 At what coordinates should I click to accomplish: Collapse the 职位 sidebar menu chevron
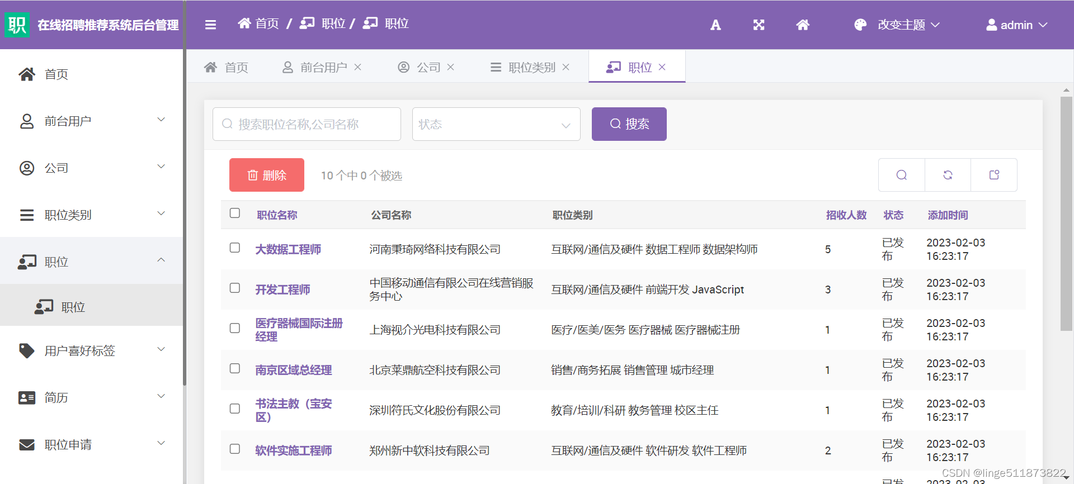pos(161,260)
